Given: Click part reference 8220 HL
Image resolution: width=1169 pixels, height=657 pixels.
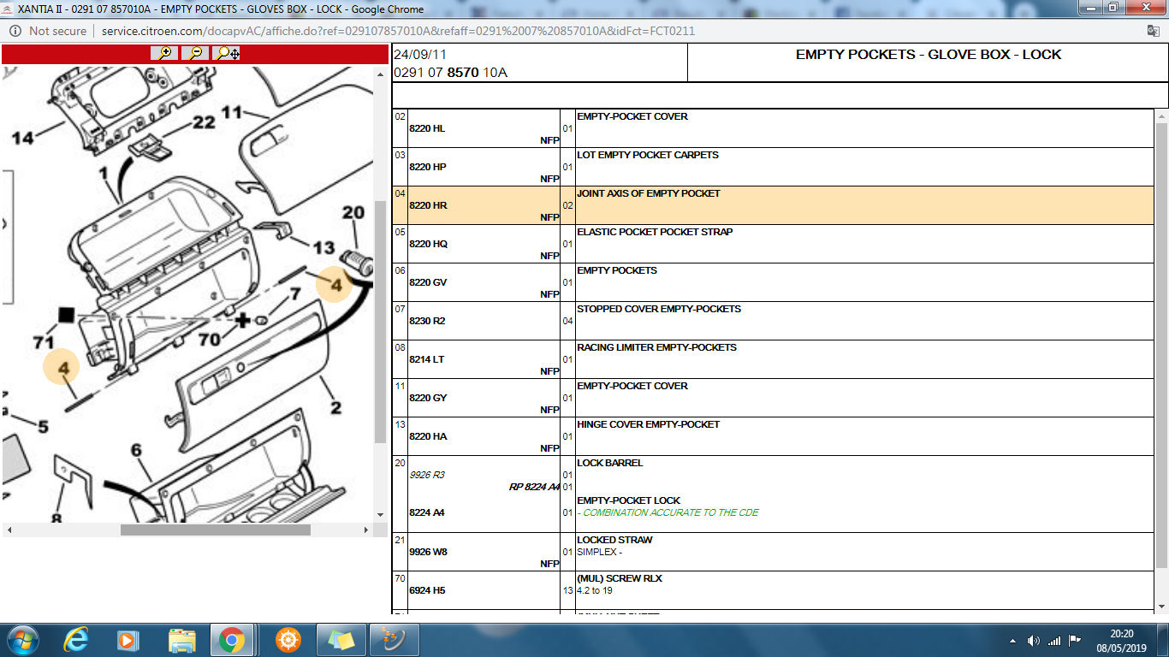Looking at the screenshot, I should (x=428, y=128).
